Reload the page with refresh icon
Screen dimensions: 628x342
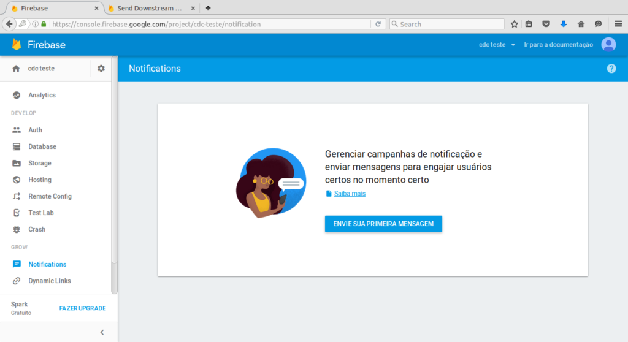[378, 24]
